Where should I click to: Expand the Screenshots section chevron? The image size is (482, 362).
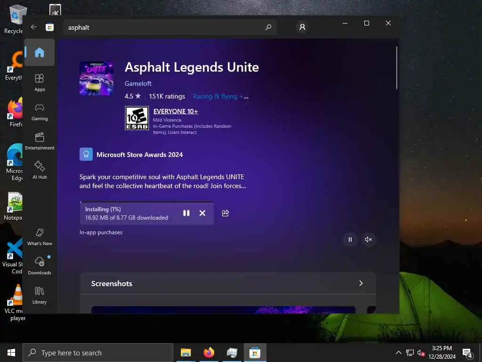[x=361, y=283]
